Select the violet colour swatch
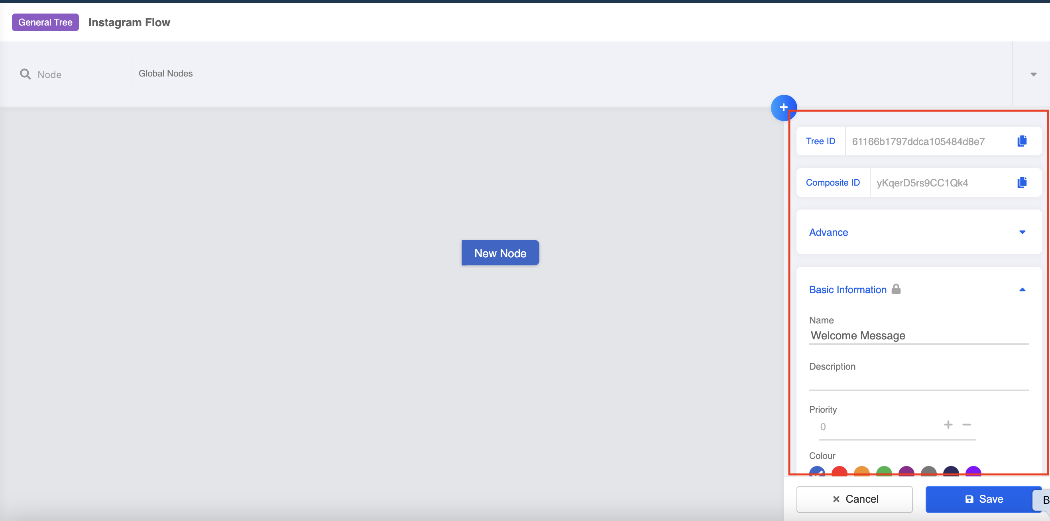 (973, 472)
